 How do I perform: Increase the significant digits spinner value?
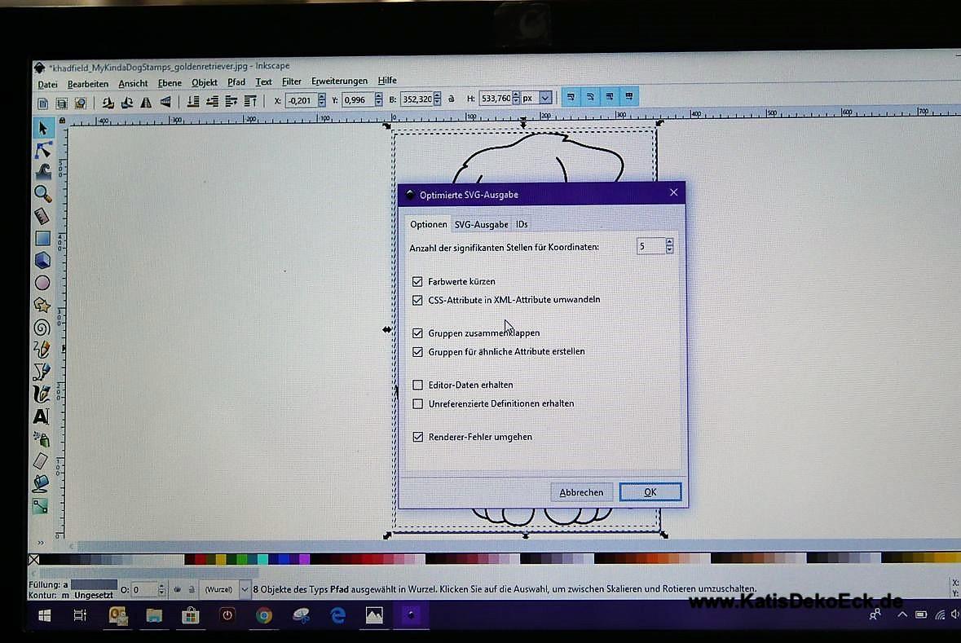[x=669, y=242]
